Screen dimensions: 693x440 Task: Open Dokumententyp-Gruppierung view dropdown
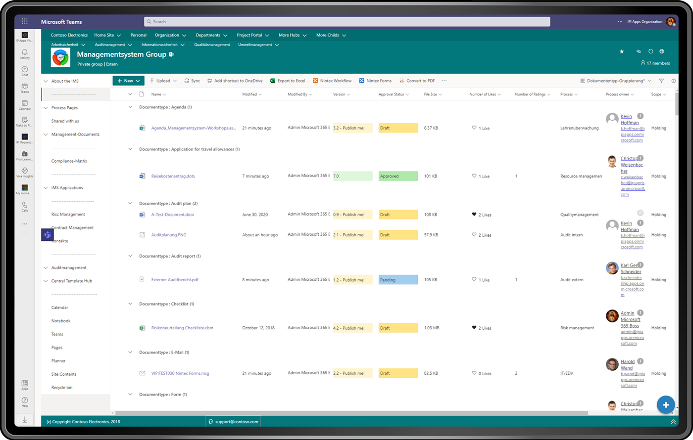pyautogui.click(x=616, y=81)
